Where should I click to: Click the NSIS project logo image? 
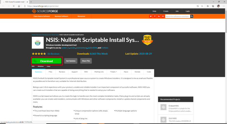38,43
